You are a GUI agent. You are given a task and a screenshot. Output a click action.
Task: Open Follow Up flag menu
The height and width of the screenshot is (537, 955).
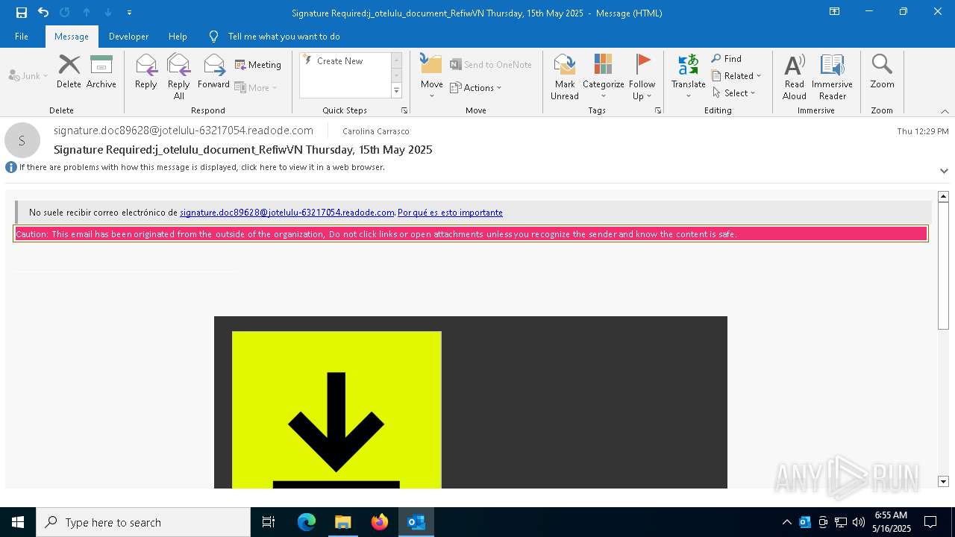pos(642,76)
